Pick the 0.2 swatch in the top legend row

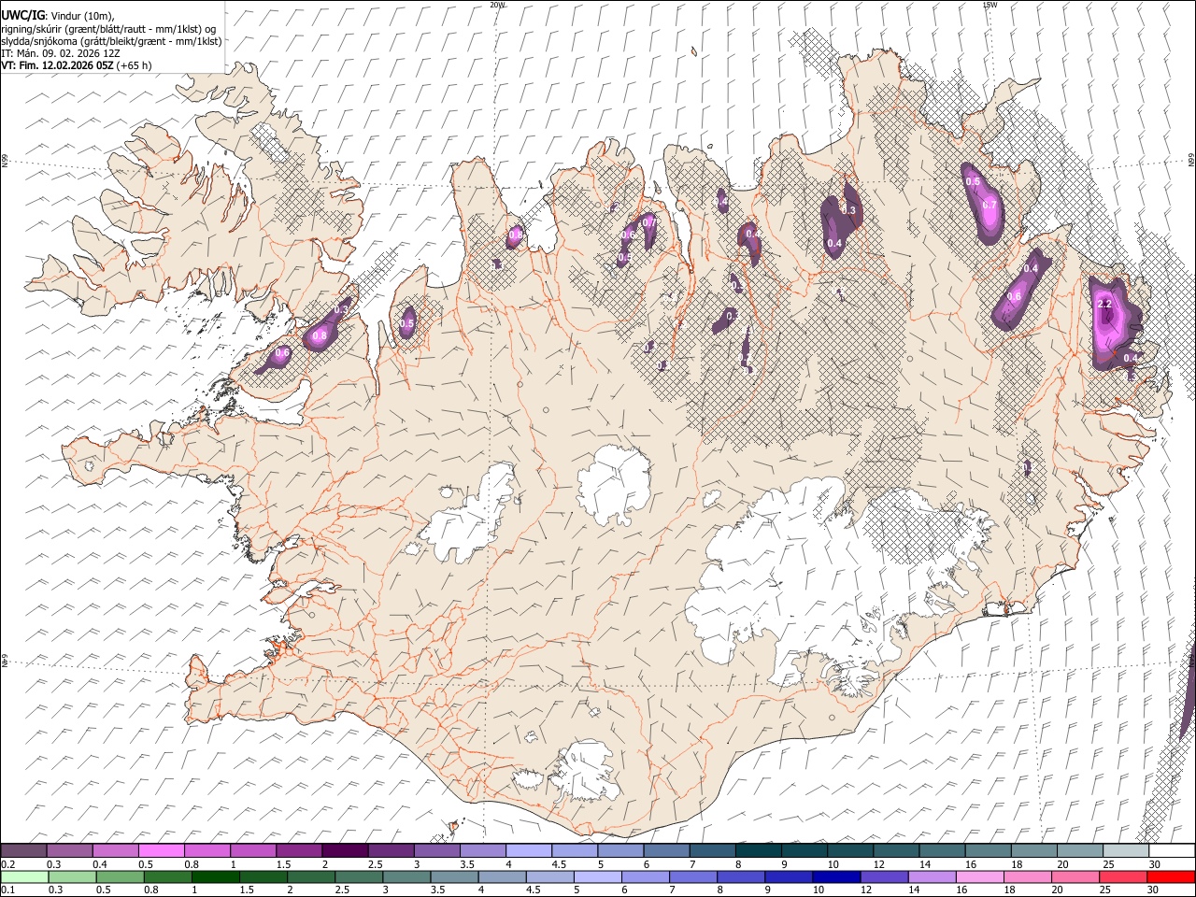(23, 851)
